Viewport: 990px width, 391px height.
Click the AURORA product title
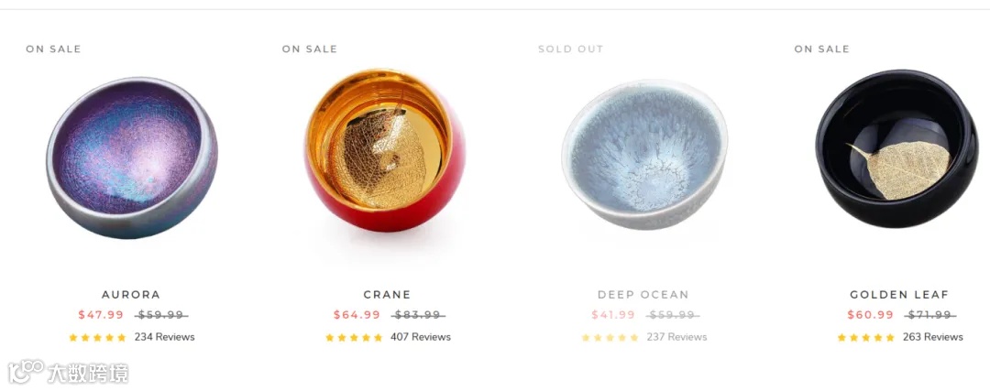131,295
